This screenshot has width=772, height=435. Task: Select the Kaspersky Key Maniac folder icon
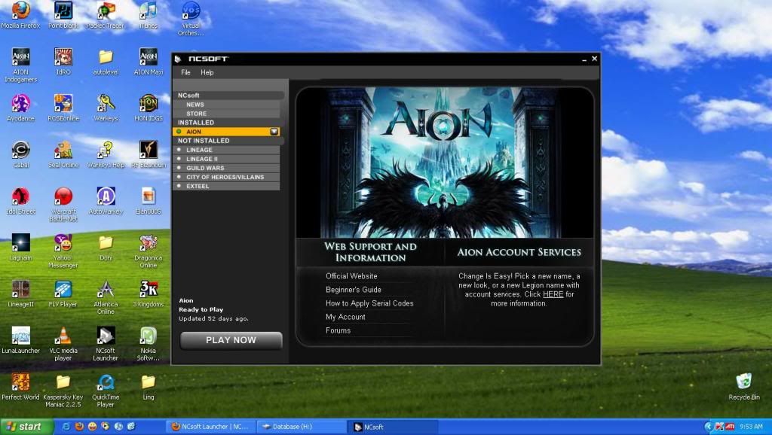pyautogui.click(x=63, y=390)
